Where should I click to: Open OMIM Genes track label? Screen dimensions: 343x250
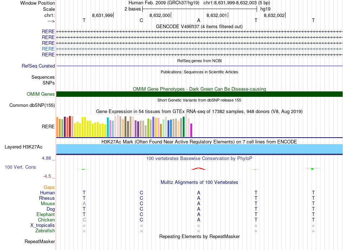pos(40,94)
